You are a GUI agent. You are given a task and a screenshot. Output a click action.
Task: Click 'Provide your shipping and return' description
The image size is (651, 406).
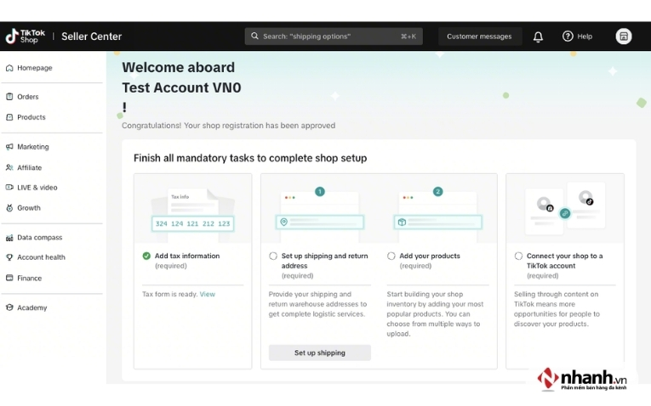317,304
